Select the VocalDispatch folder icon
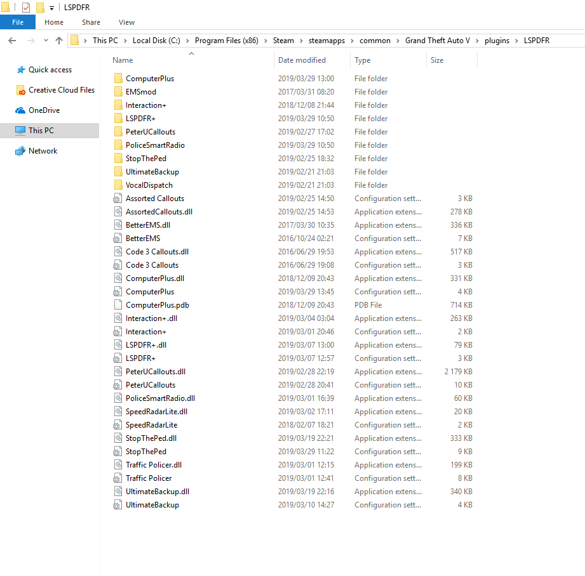 pos(118,185)
